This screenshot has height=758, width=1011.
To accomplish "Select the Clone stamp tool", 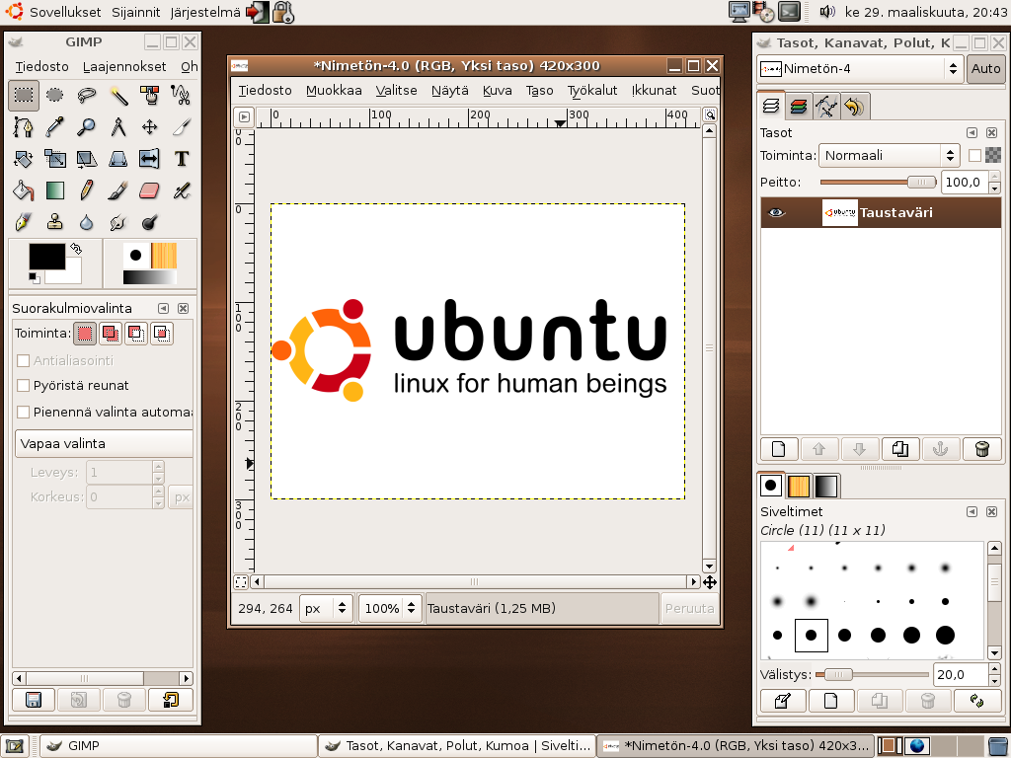I will coord(55,222).
